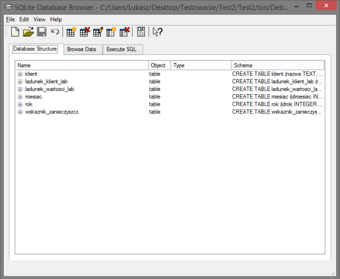340x279 pixels.
Task: Click the rok CREATE TABLE schema text
Action: [x=277, y=104]
